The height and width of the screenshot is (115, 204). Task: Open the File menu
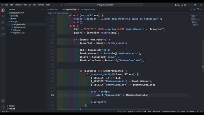pos(7,5)
